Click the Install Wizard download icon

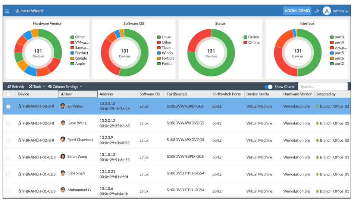[x=18, y=11]
